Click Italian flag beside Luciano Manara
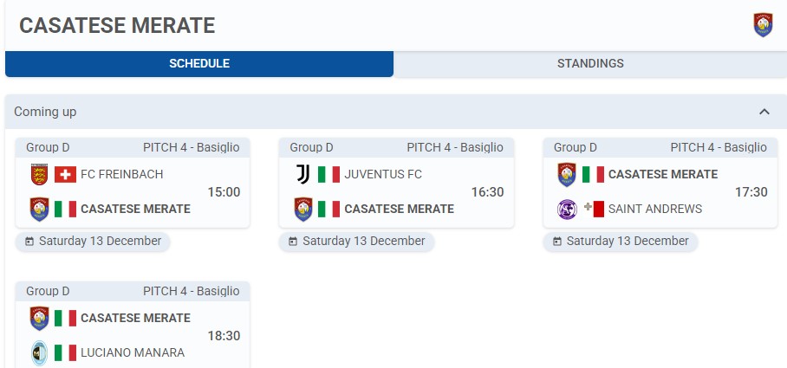This screenshot has width=787, height=368. (x=65, y=352)
